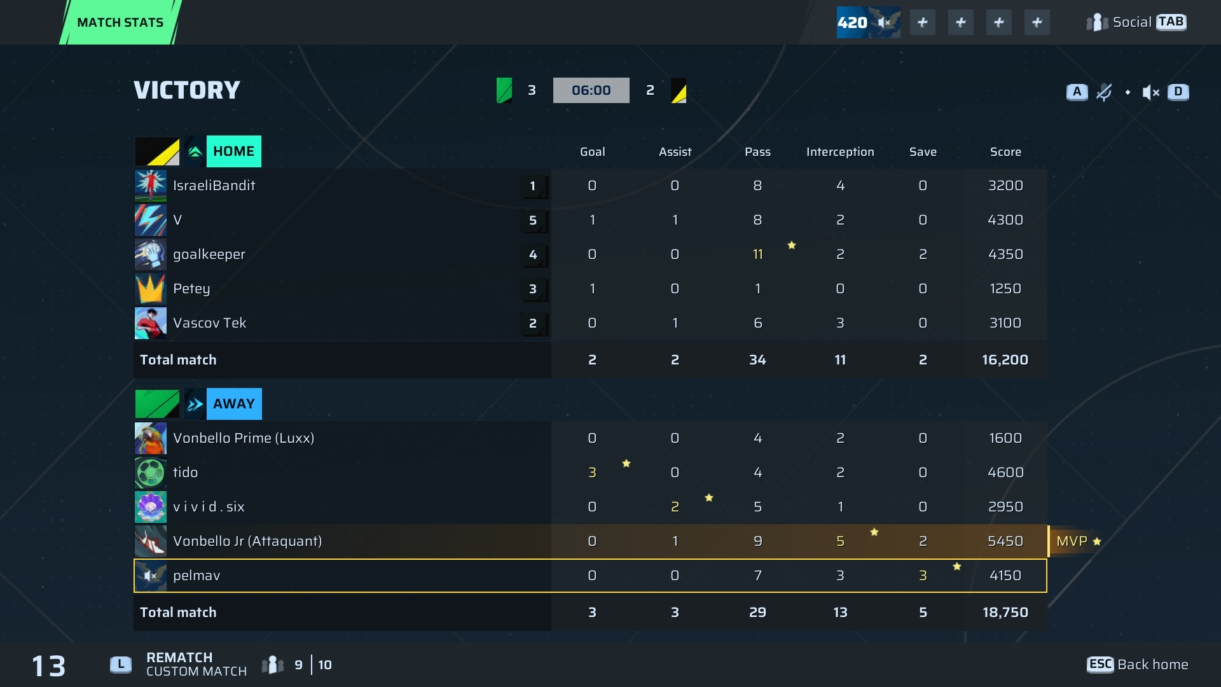
Task: Click the players count icon showing 9 of 10
Action: click(x=273, y=665)
